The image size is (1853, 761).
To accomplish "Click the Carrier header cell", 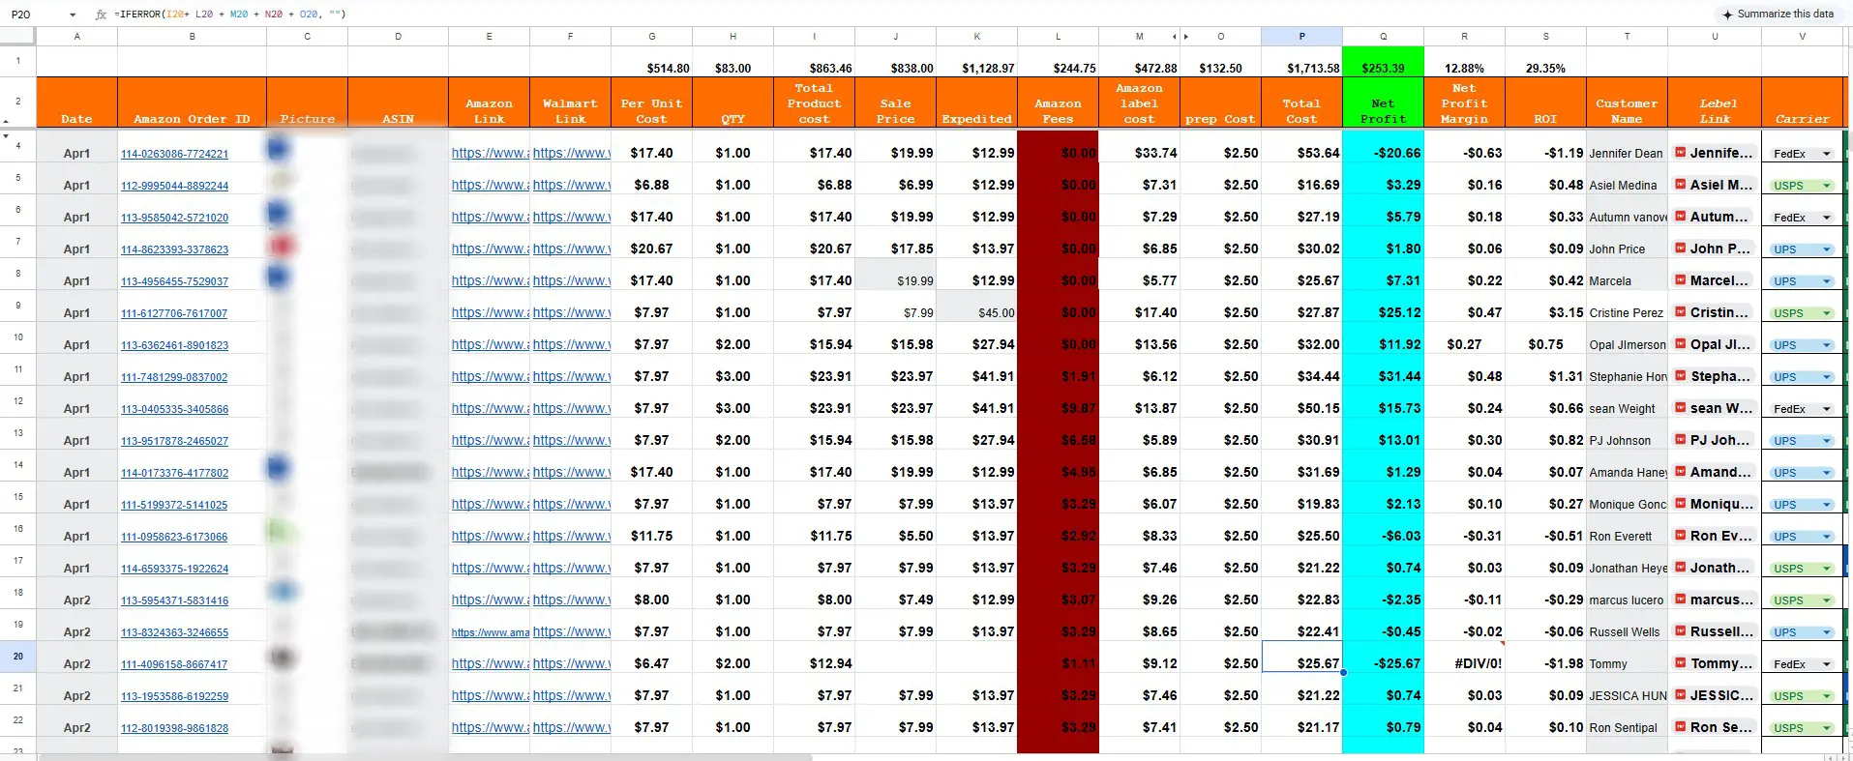I will [1802, 102].
